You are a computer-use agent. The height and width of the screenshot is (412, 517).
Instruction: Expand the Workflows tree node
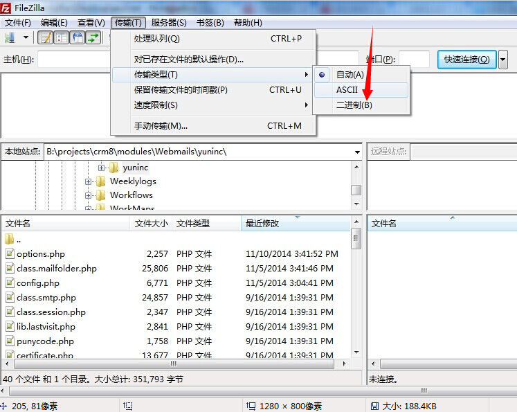point(88,195)
